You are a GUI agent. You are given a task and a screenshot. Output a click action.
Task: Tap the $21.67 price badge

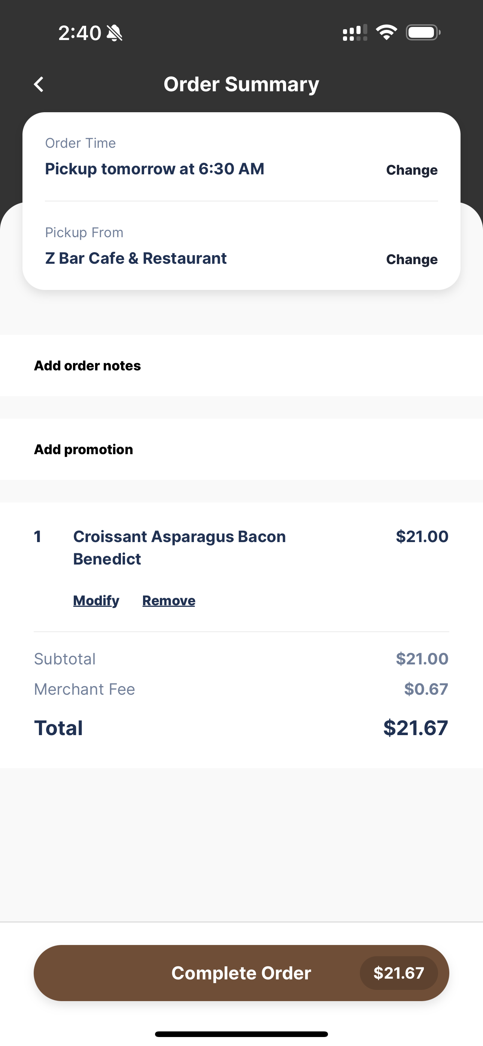[399, 973]
